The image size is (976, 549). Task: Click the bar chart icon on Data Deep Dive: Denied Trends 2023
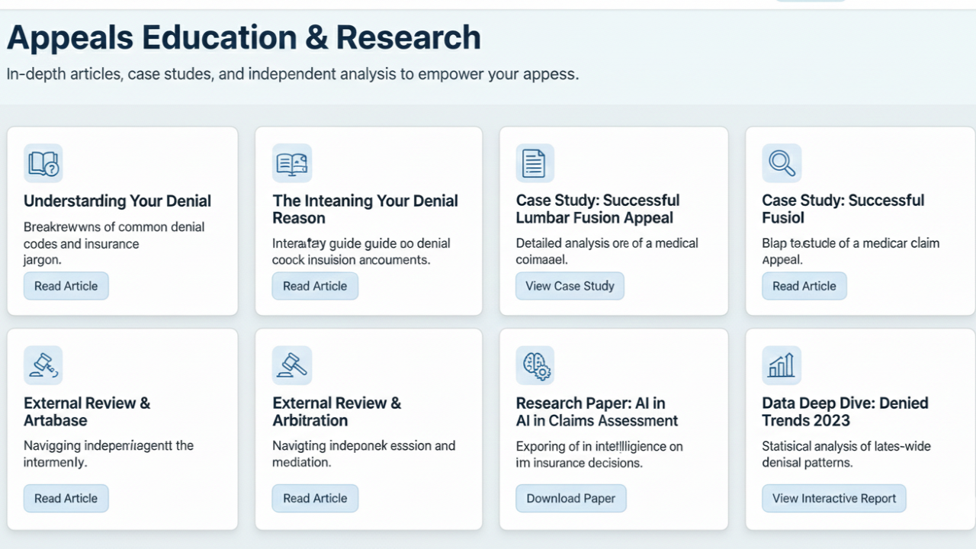(x=782, y=364)
